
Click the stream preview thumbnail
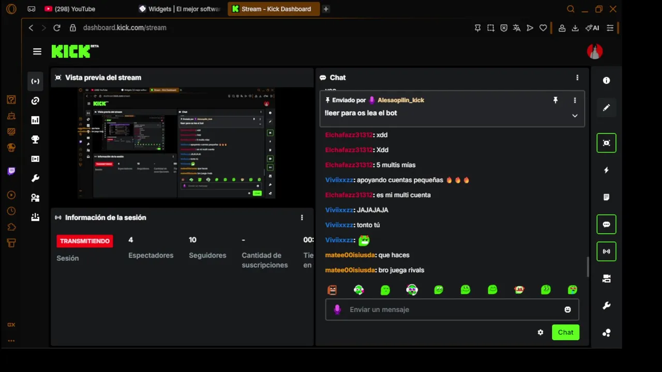(177, 143)
